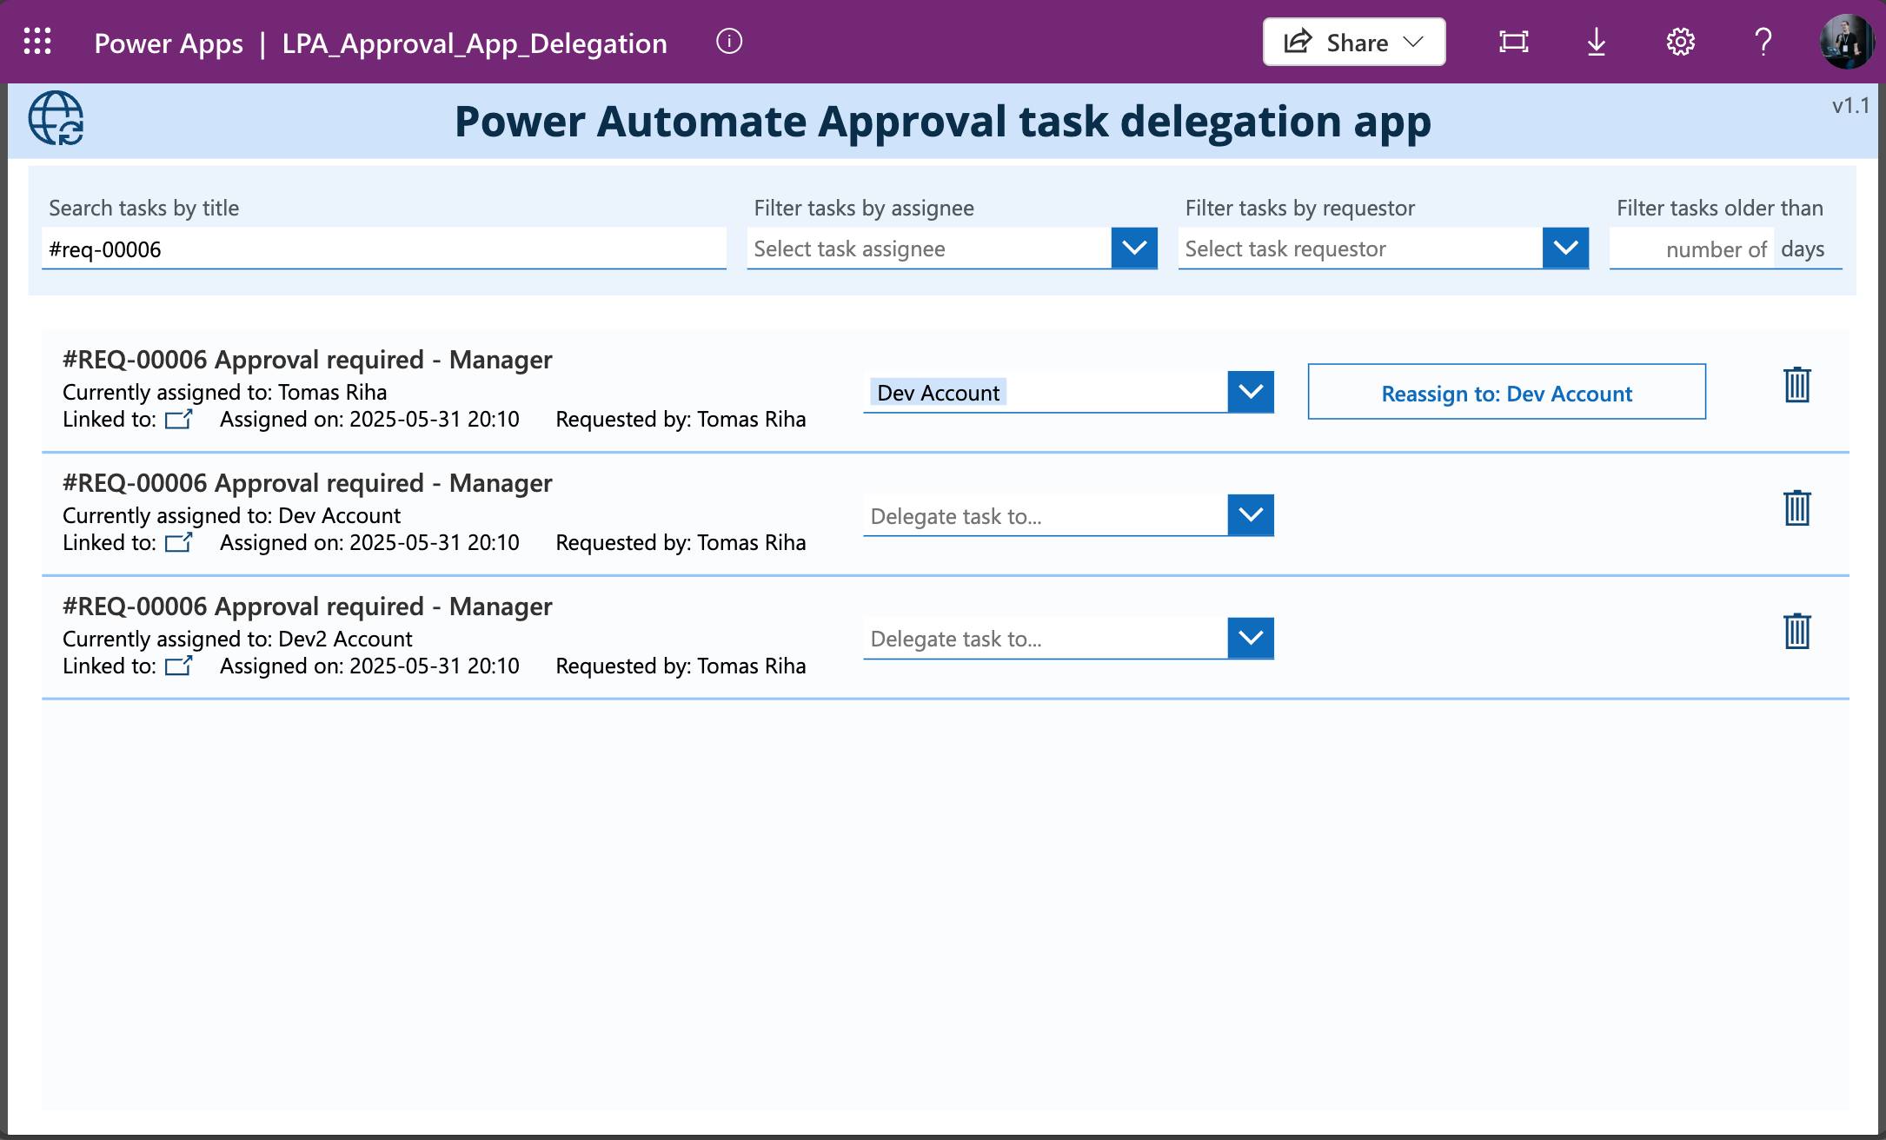The image size is (1886, 1140).
Task: Click 'Currently assigned to: Dev2 Account' text
Action: (x=237, y=639)
